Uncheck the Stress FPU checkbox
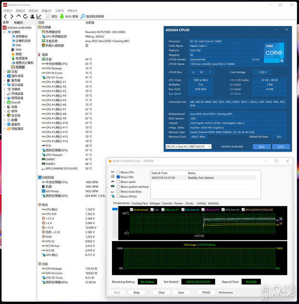299x304 pixels. point(118,177)
